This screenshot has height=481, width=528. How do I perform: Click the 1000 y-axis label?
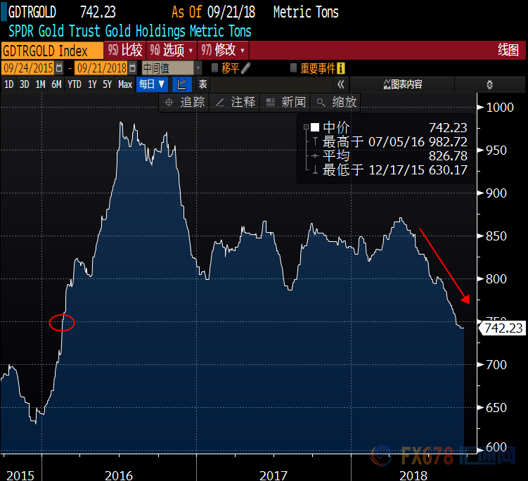(500, 108)
